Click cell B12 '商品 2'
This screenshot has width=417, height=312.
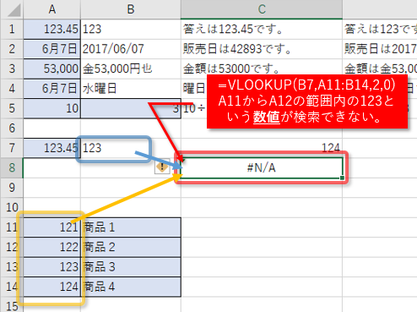coord(131,247)
